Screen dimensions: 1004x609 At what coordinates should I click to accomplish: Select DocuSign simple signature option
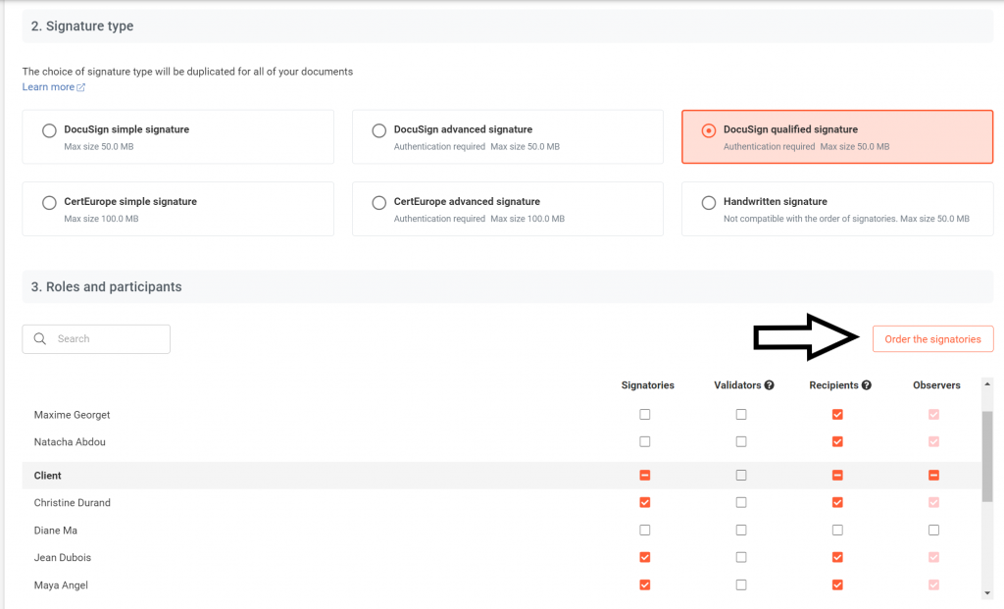click(49, 130)
